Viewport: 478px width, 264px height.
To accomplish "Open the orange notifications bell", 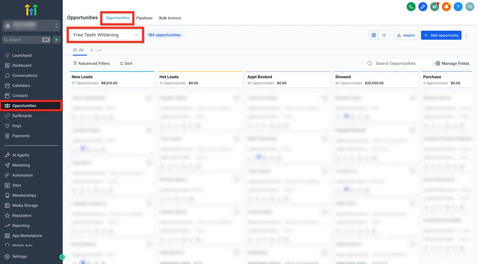I will (446, 7).
